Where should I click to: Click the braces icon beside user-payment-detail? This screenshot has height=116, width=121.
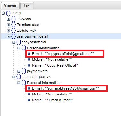(13, 36)
